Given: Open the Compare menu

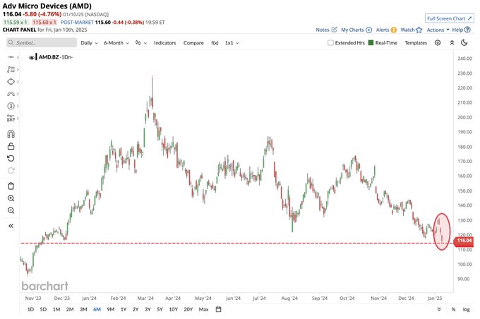Looking at the screenshot, I should click(x=193, y=43).
